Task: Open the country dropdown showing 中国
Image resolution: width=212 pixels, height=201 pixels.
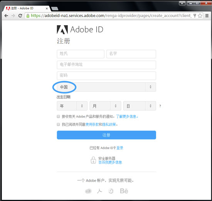Action: point(106,87)
